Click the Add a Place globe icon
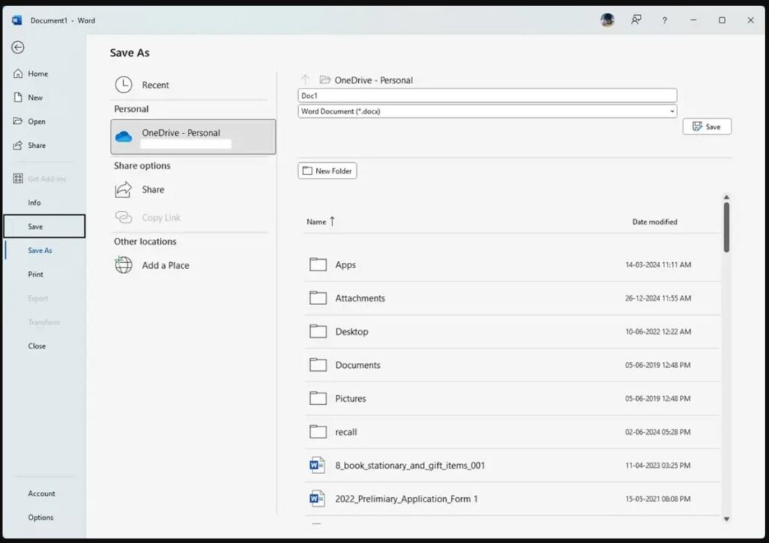769x543 pixels. (123, 265)
